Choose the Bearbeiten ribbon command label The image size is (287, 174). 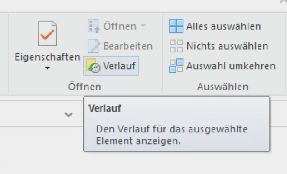[x=128, y=46]
